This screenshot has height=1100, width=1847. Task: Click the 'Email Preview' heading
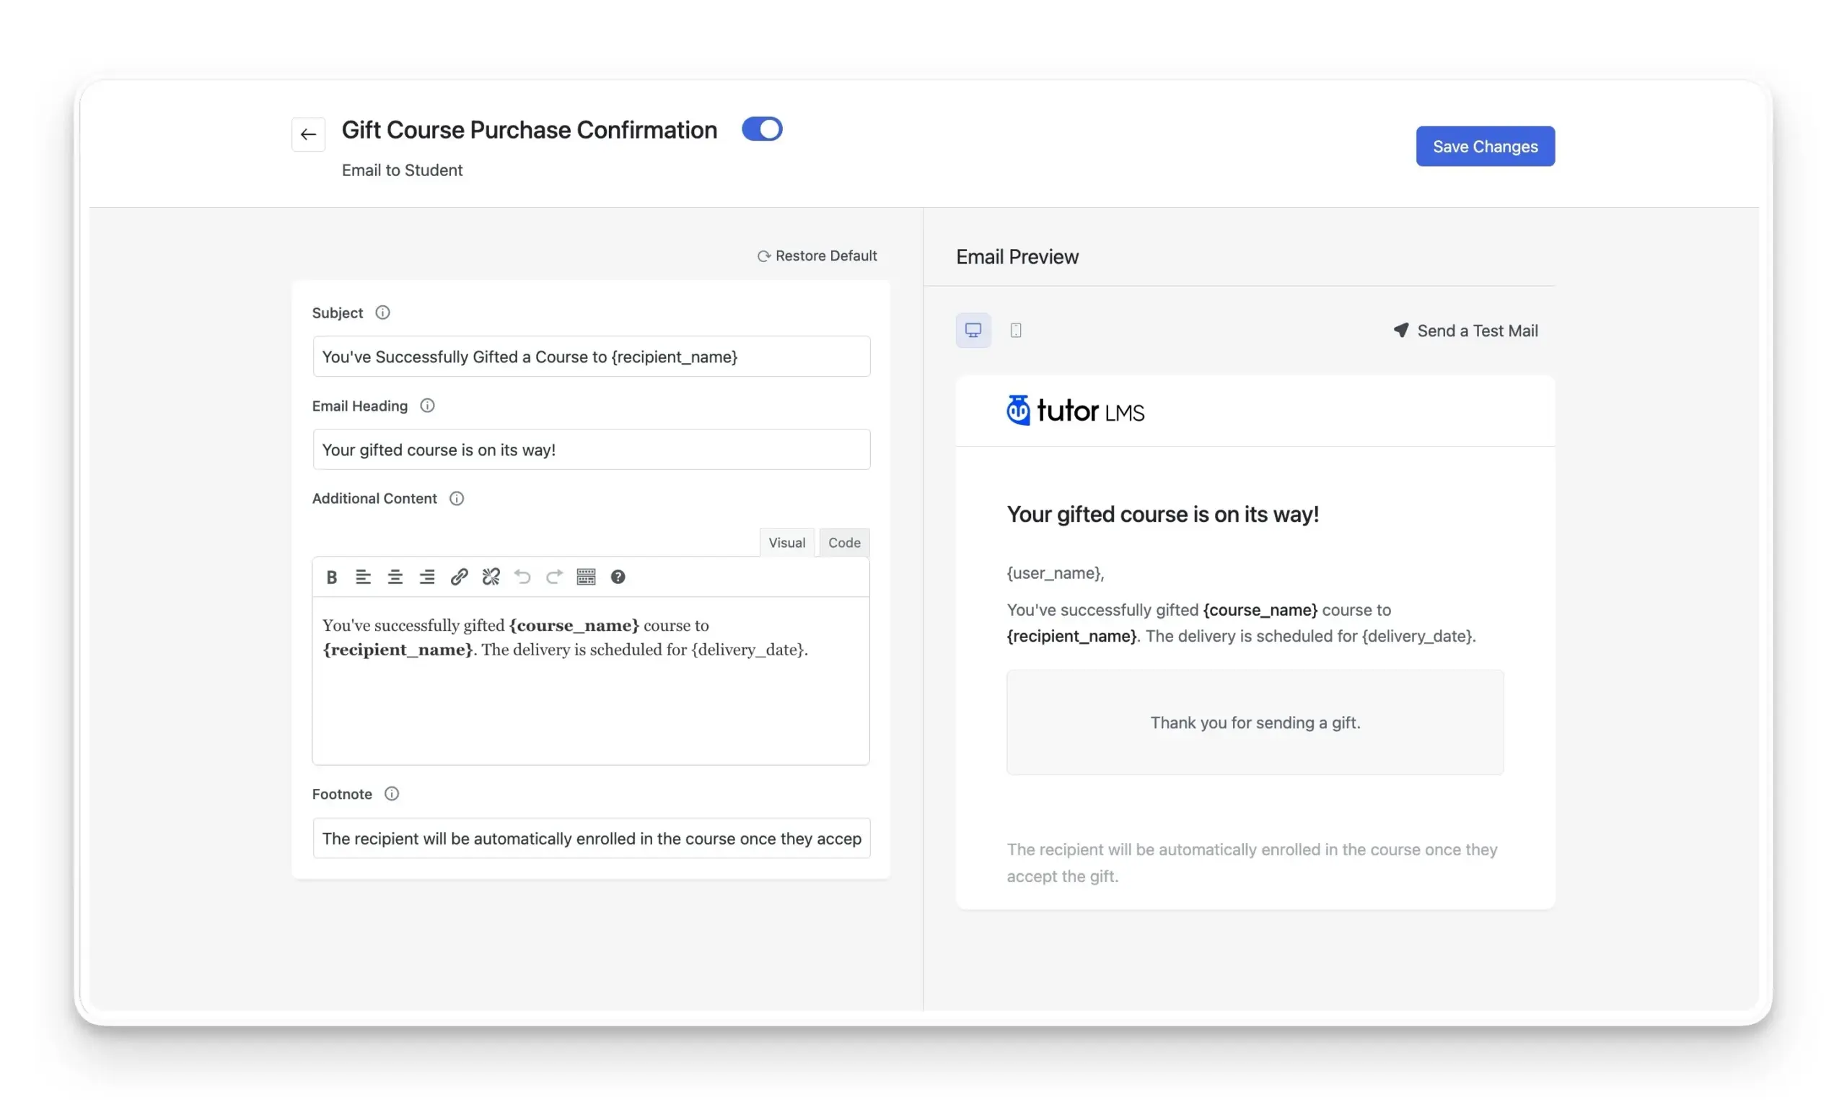pos(1017,257)
